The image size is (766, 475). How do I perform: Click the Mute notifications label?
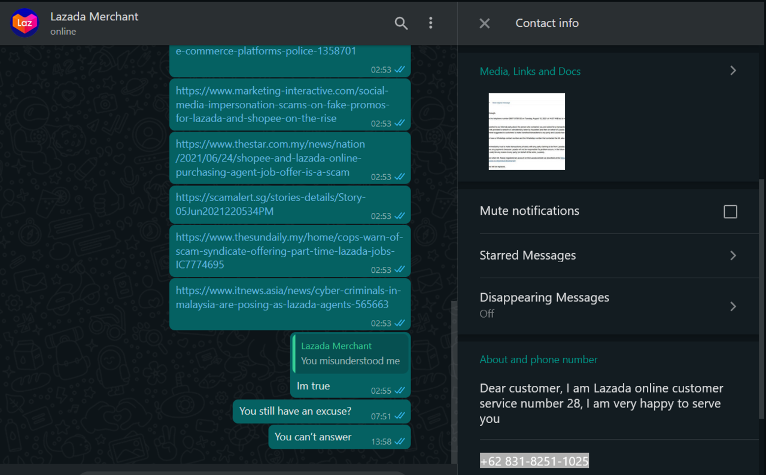point(530,211)
